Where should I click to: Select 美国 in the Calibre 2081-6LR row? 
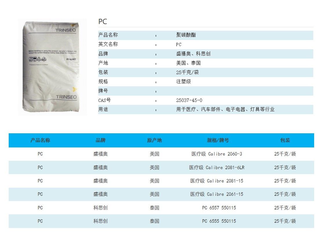pos(154,167)
